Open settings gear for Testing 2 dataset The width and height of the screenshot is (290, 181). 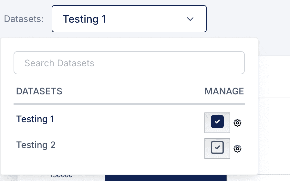coord(237,149)
